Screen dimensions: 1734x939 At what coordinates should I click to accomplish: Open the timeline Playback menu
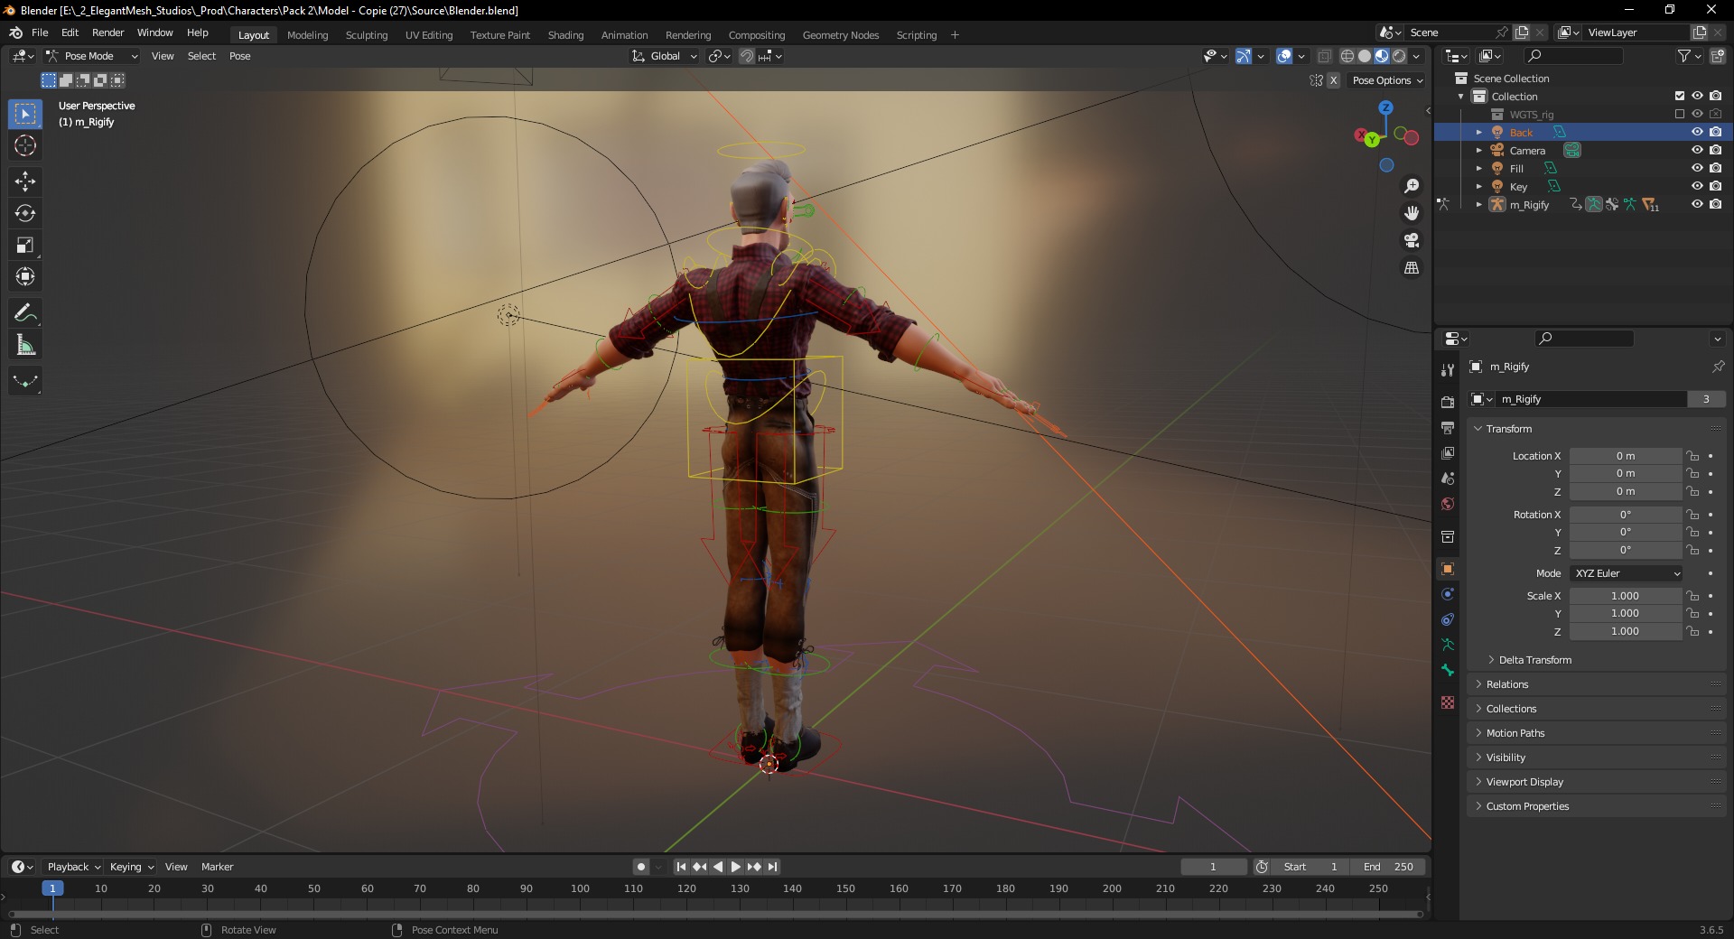[x=72, y=867]
